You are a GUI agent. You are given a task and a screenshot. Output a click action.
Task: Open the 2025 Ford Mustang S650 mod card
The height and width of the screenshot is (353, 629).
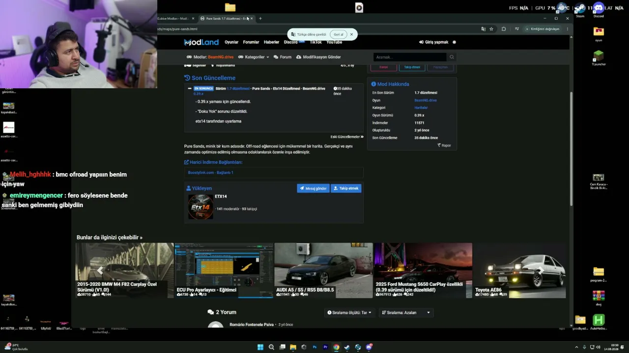[x=423, y=270]
